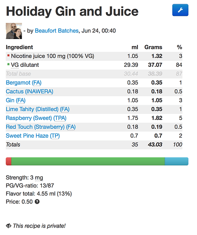Open the author's profile photo

14,31
